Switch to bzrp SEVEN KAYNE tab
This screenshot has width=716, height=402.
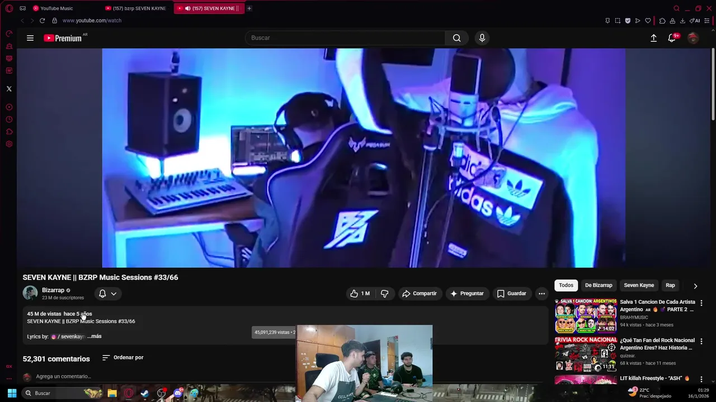coord(138,8)
